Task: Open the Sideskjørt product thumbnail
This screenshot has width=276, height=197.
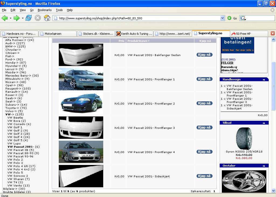Action: 81,176
